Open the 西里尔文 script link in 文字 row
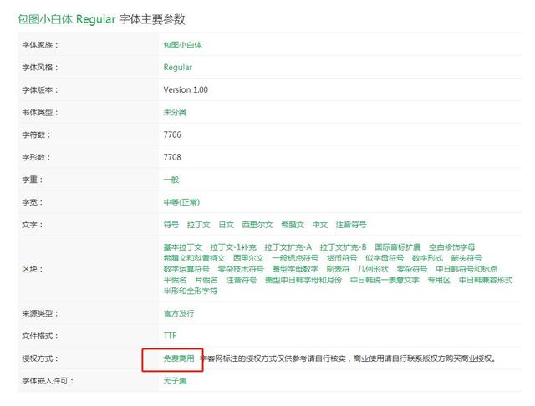The image size is (535, 406). [257, 225]
